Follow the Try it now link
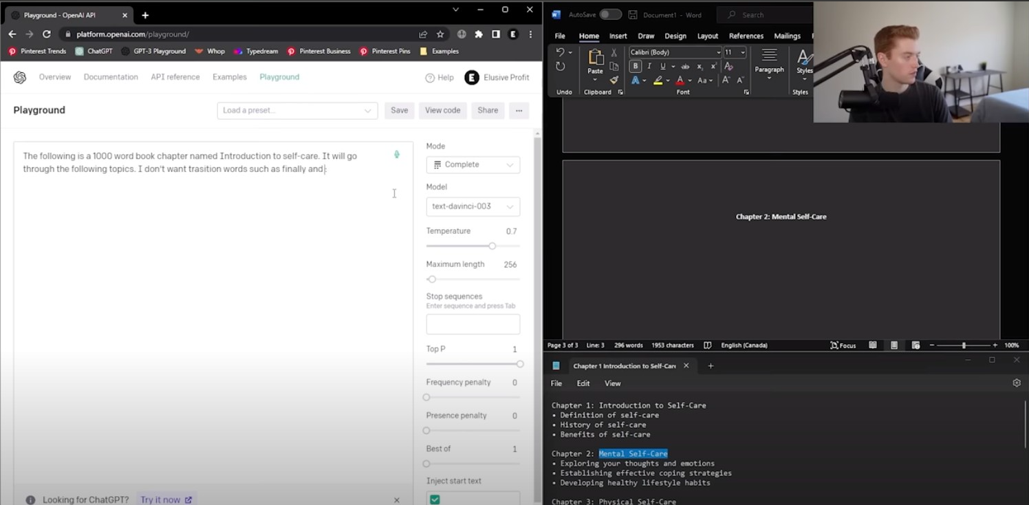This screenshot has width=1029, height=505. [166, 499]
